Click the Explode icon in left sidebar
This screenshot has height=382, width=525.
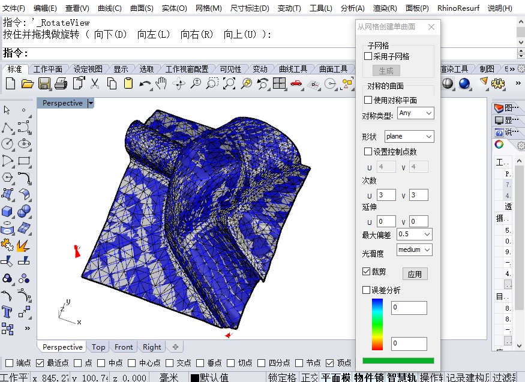point(23,245)
